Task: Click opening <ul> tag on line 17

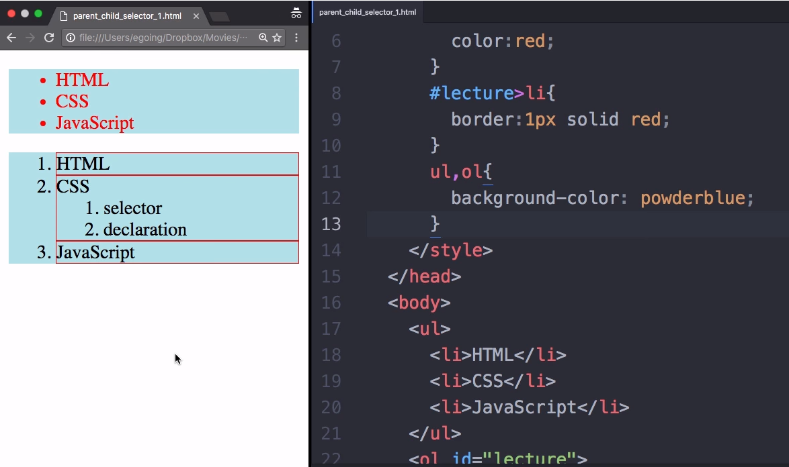Action: click(429, 329)
